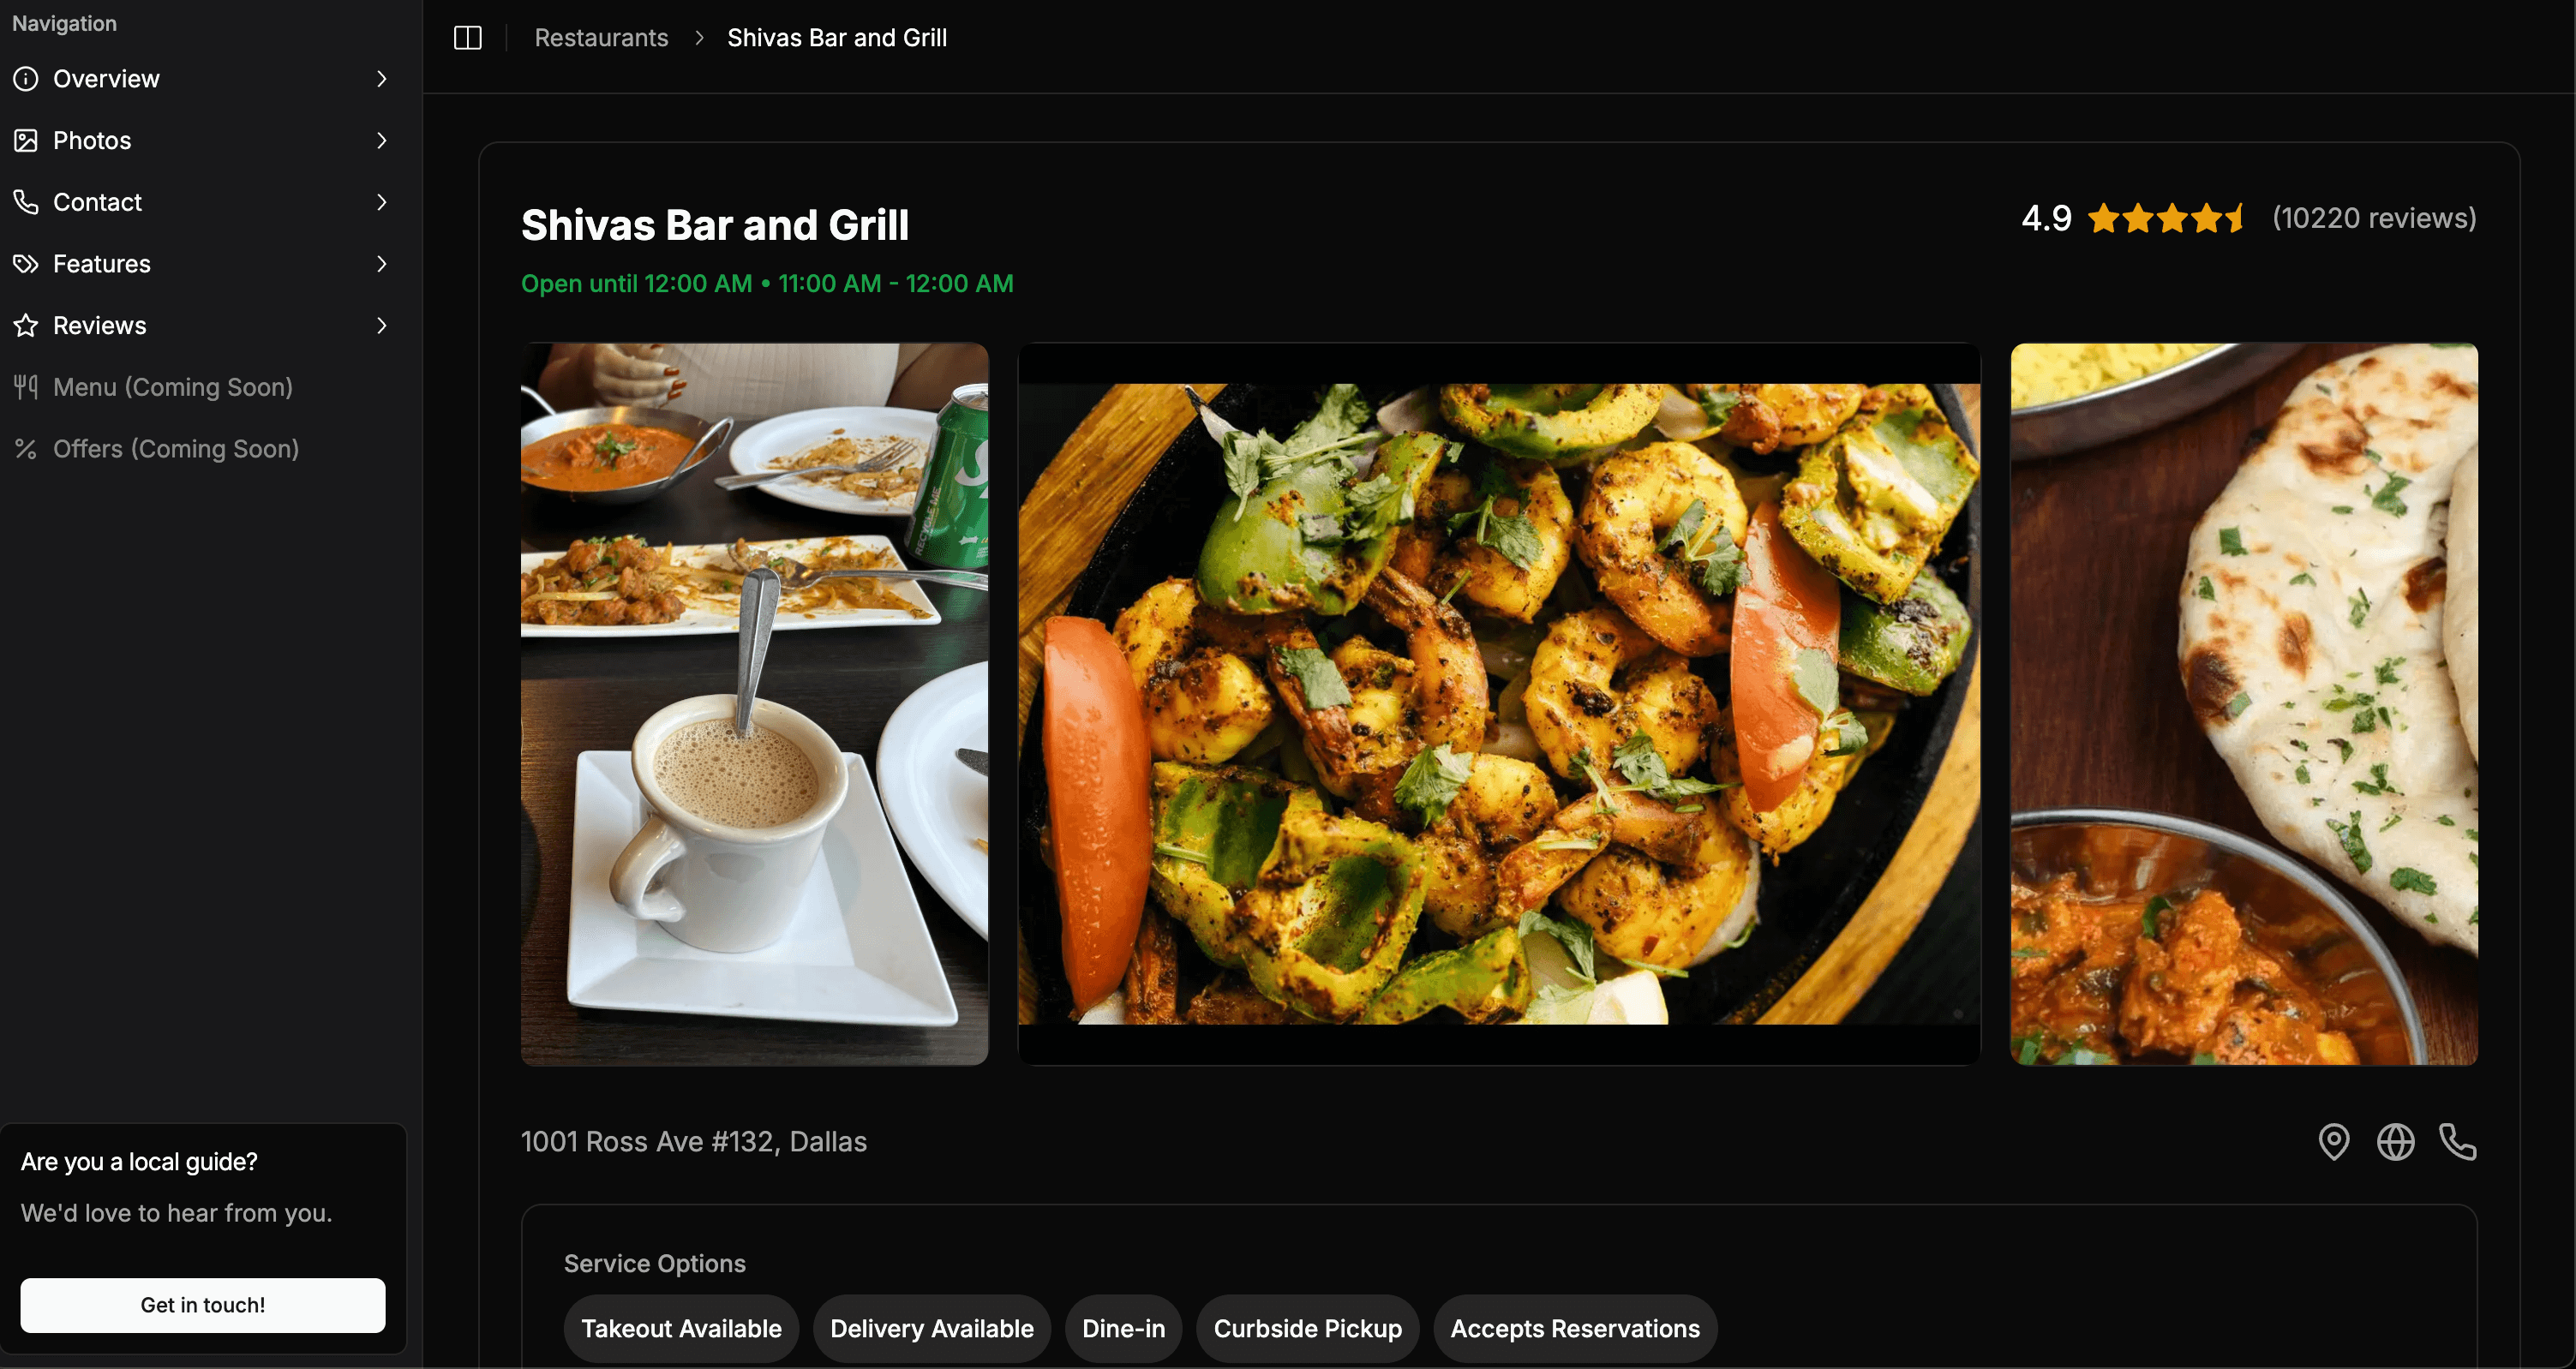Click the Contact navigation icon
The width and height of the screenshot is (2576, 1369).
tap(27, 201)
